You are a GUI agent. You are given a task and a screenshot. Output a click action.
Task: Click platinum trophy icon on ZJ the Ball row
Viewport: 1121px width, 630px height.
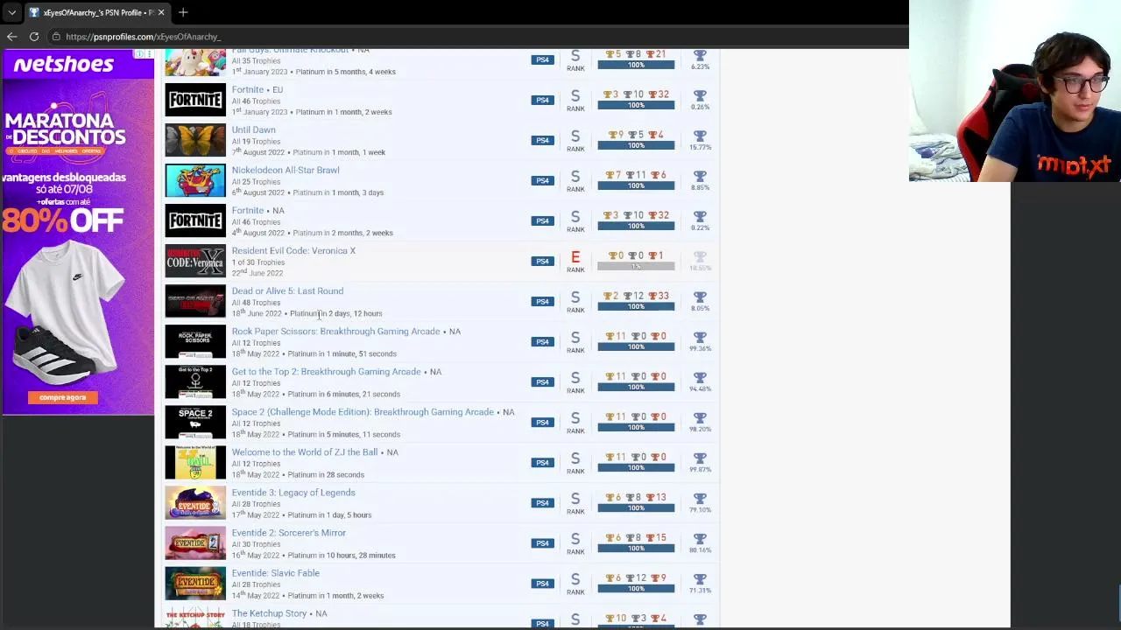coord(700,458)
